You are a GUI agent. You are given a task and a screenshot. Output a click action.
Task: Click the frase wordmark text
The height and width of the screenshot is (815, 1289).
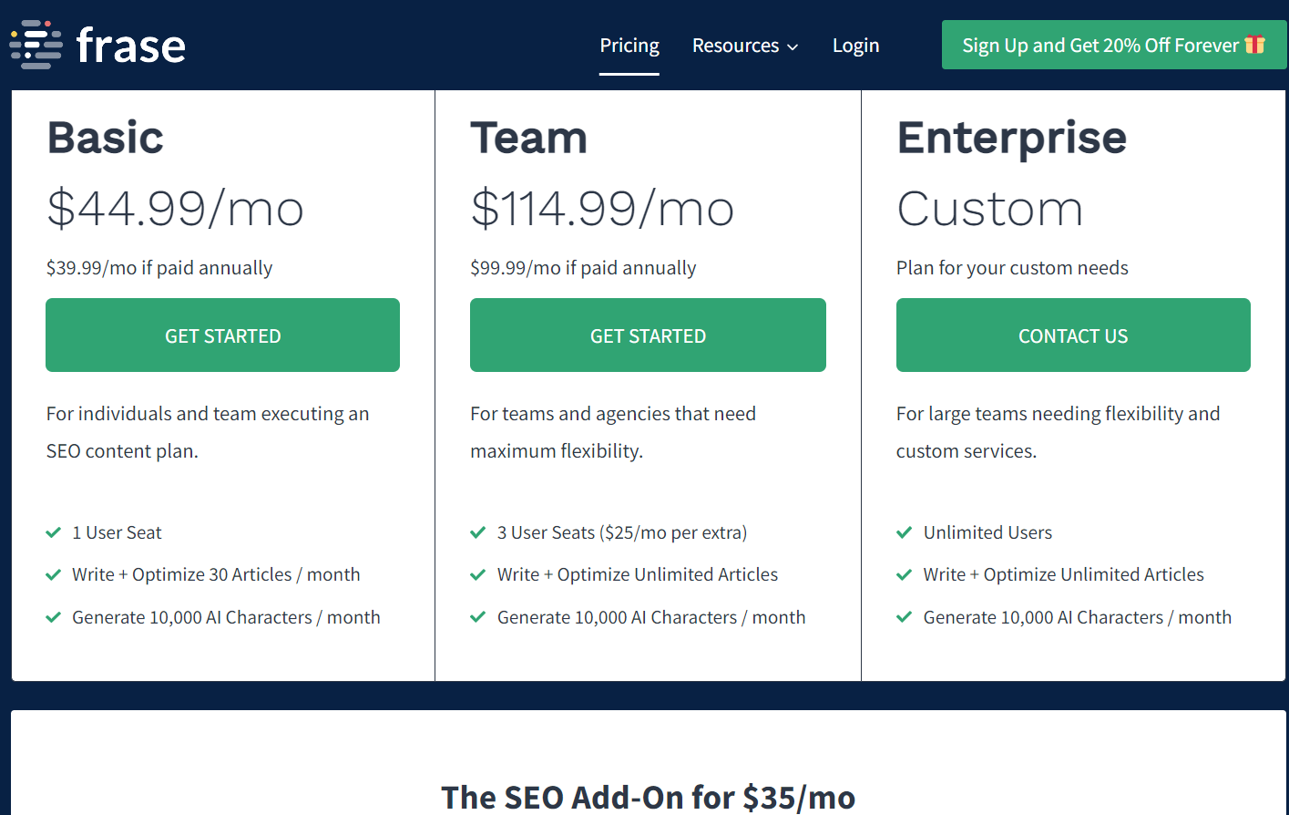131,46
